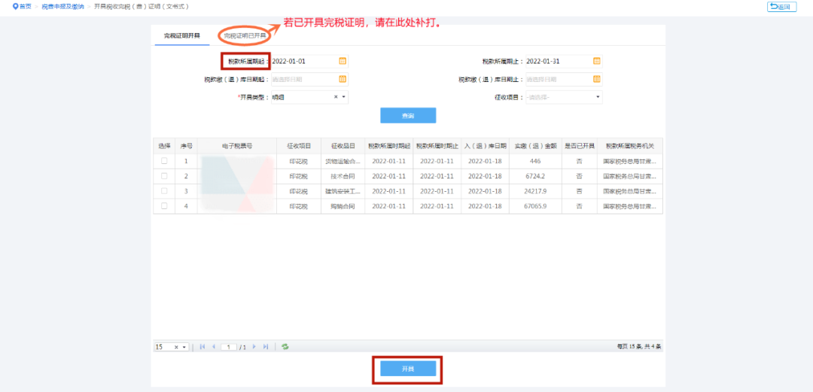Click the 是否已开具 column header
This screenshot has height=392, width=813.
tap(579, 146)
